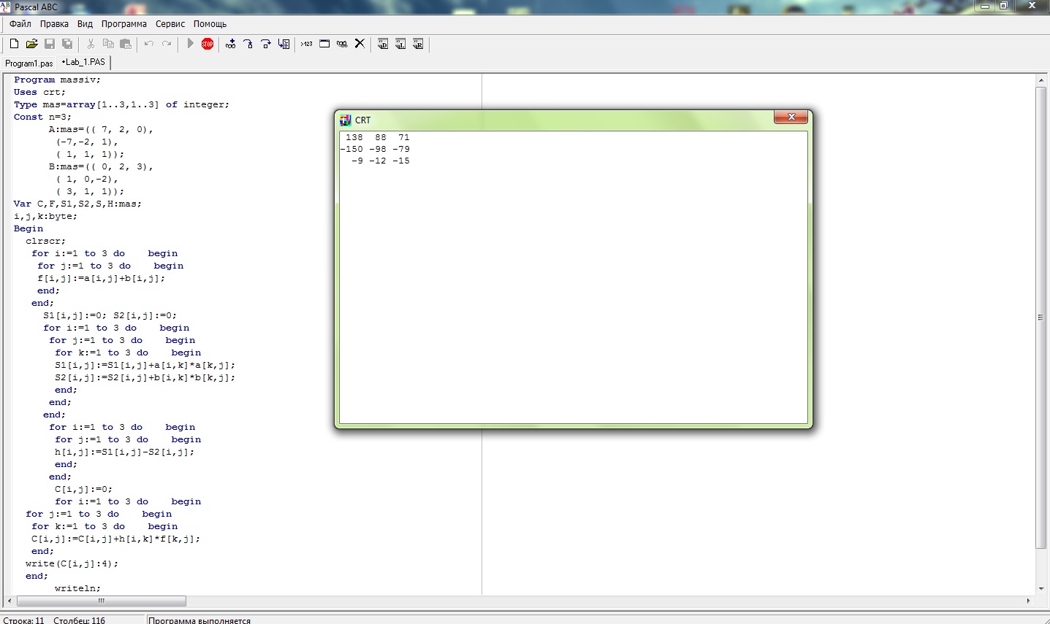Click the black X toolbar icon
This screenshot has width=1050, height=624.
(x=359, y=44)
